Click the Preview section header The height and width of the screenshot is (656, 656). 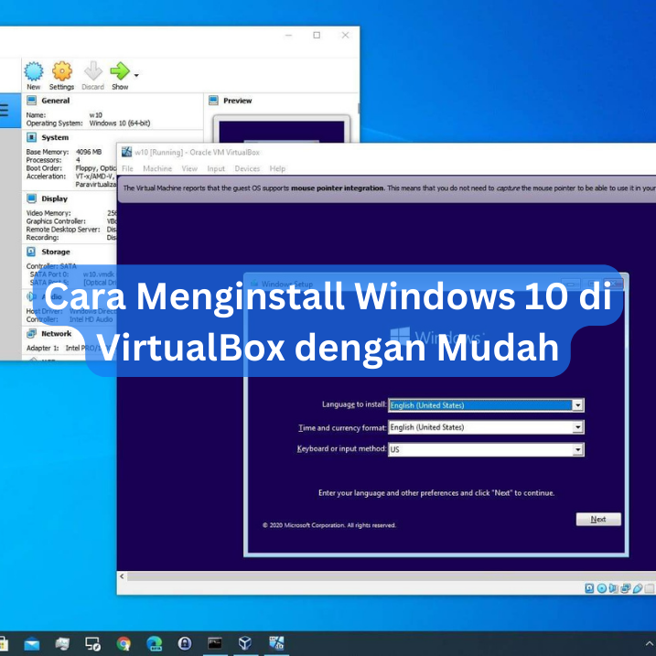(237, 101)
